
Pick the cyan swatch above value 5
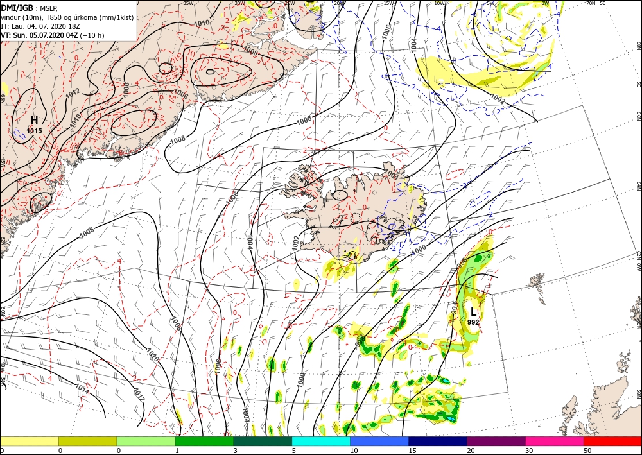click(321, 441)
